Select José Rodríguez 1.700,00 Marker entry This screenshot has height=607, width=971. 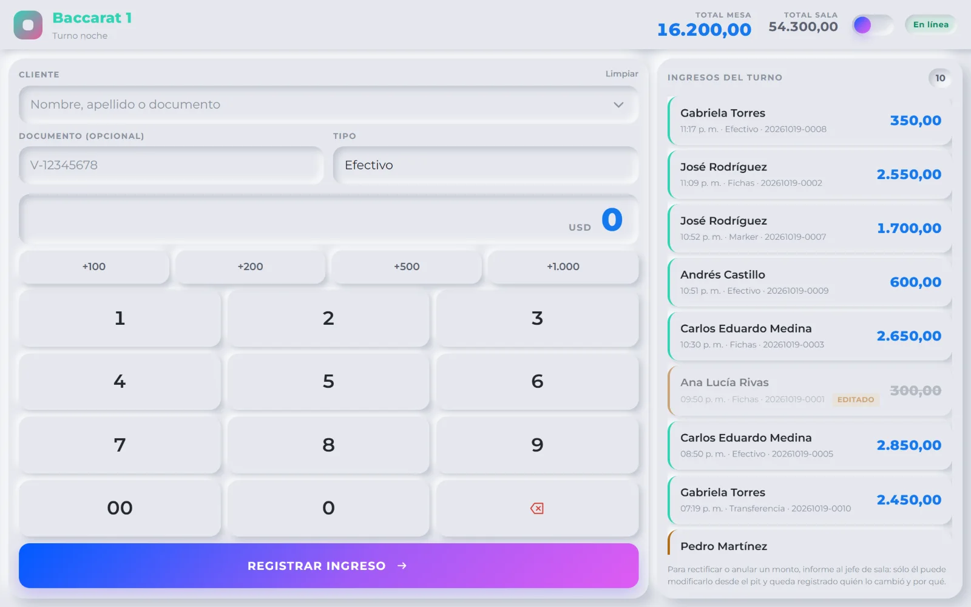tap(810, 228)
